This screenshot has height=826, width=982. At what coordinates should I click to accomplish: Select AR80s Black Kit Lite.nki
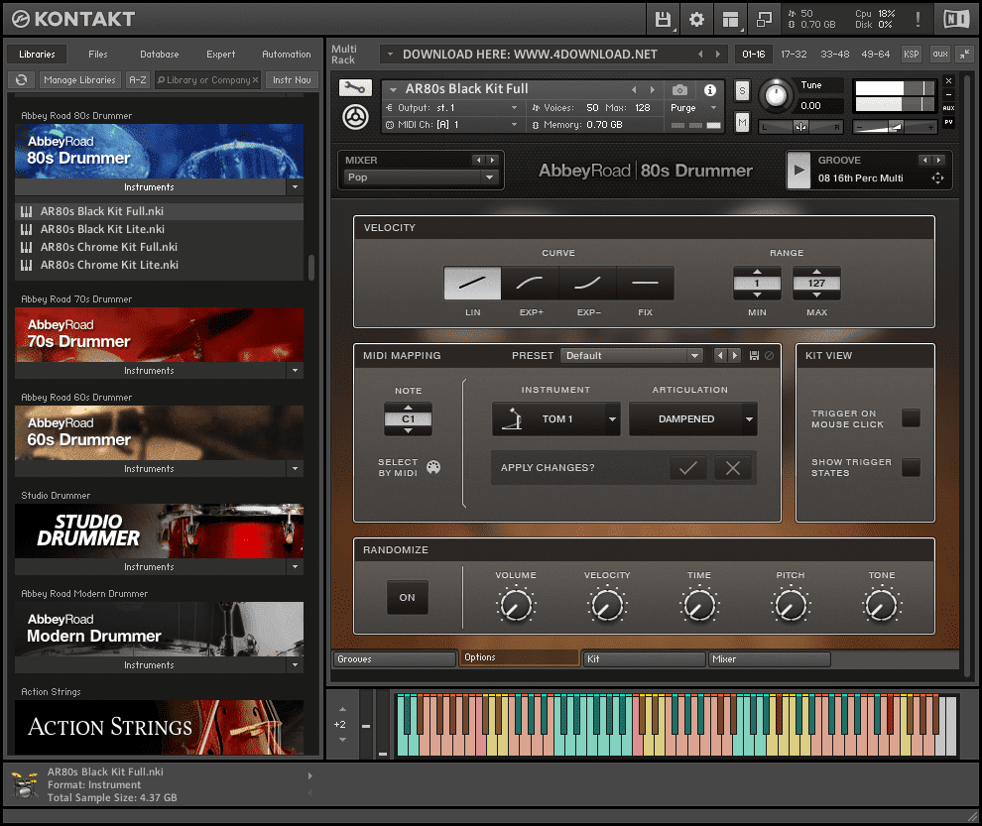pyautogui.click(x=159, y=229)
